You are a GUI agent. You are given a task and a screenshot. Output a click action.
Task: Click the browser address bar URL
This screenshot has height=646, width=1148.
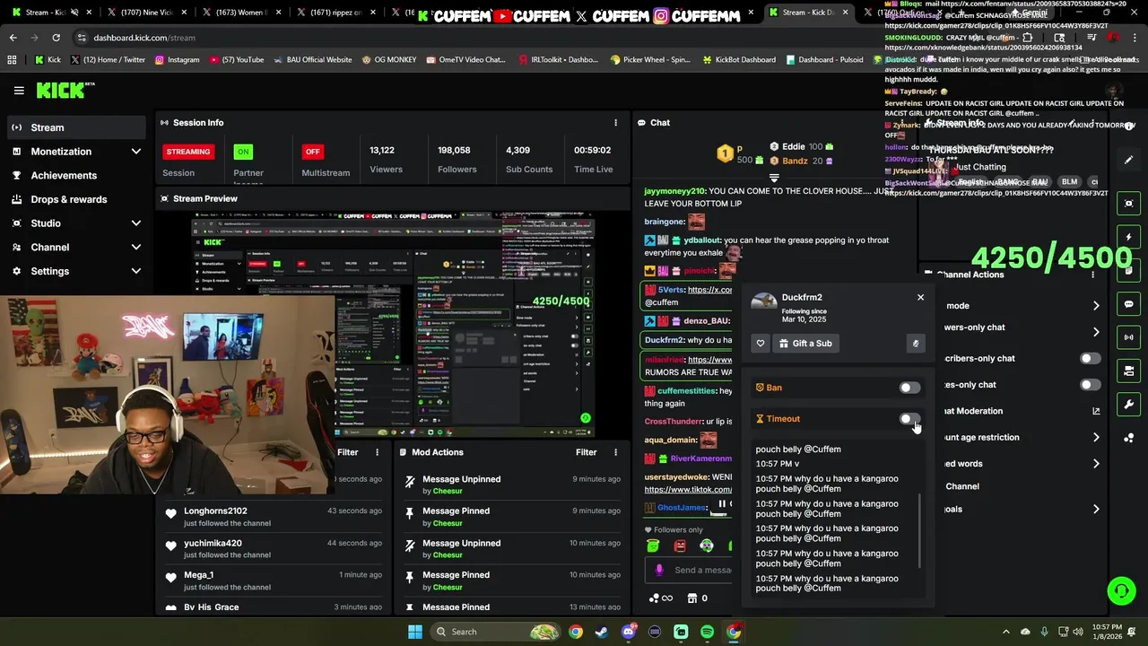pyautogui.click(x=144, y=38)
